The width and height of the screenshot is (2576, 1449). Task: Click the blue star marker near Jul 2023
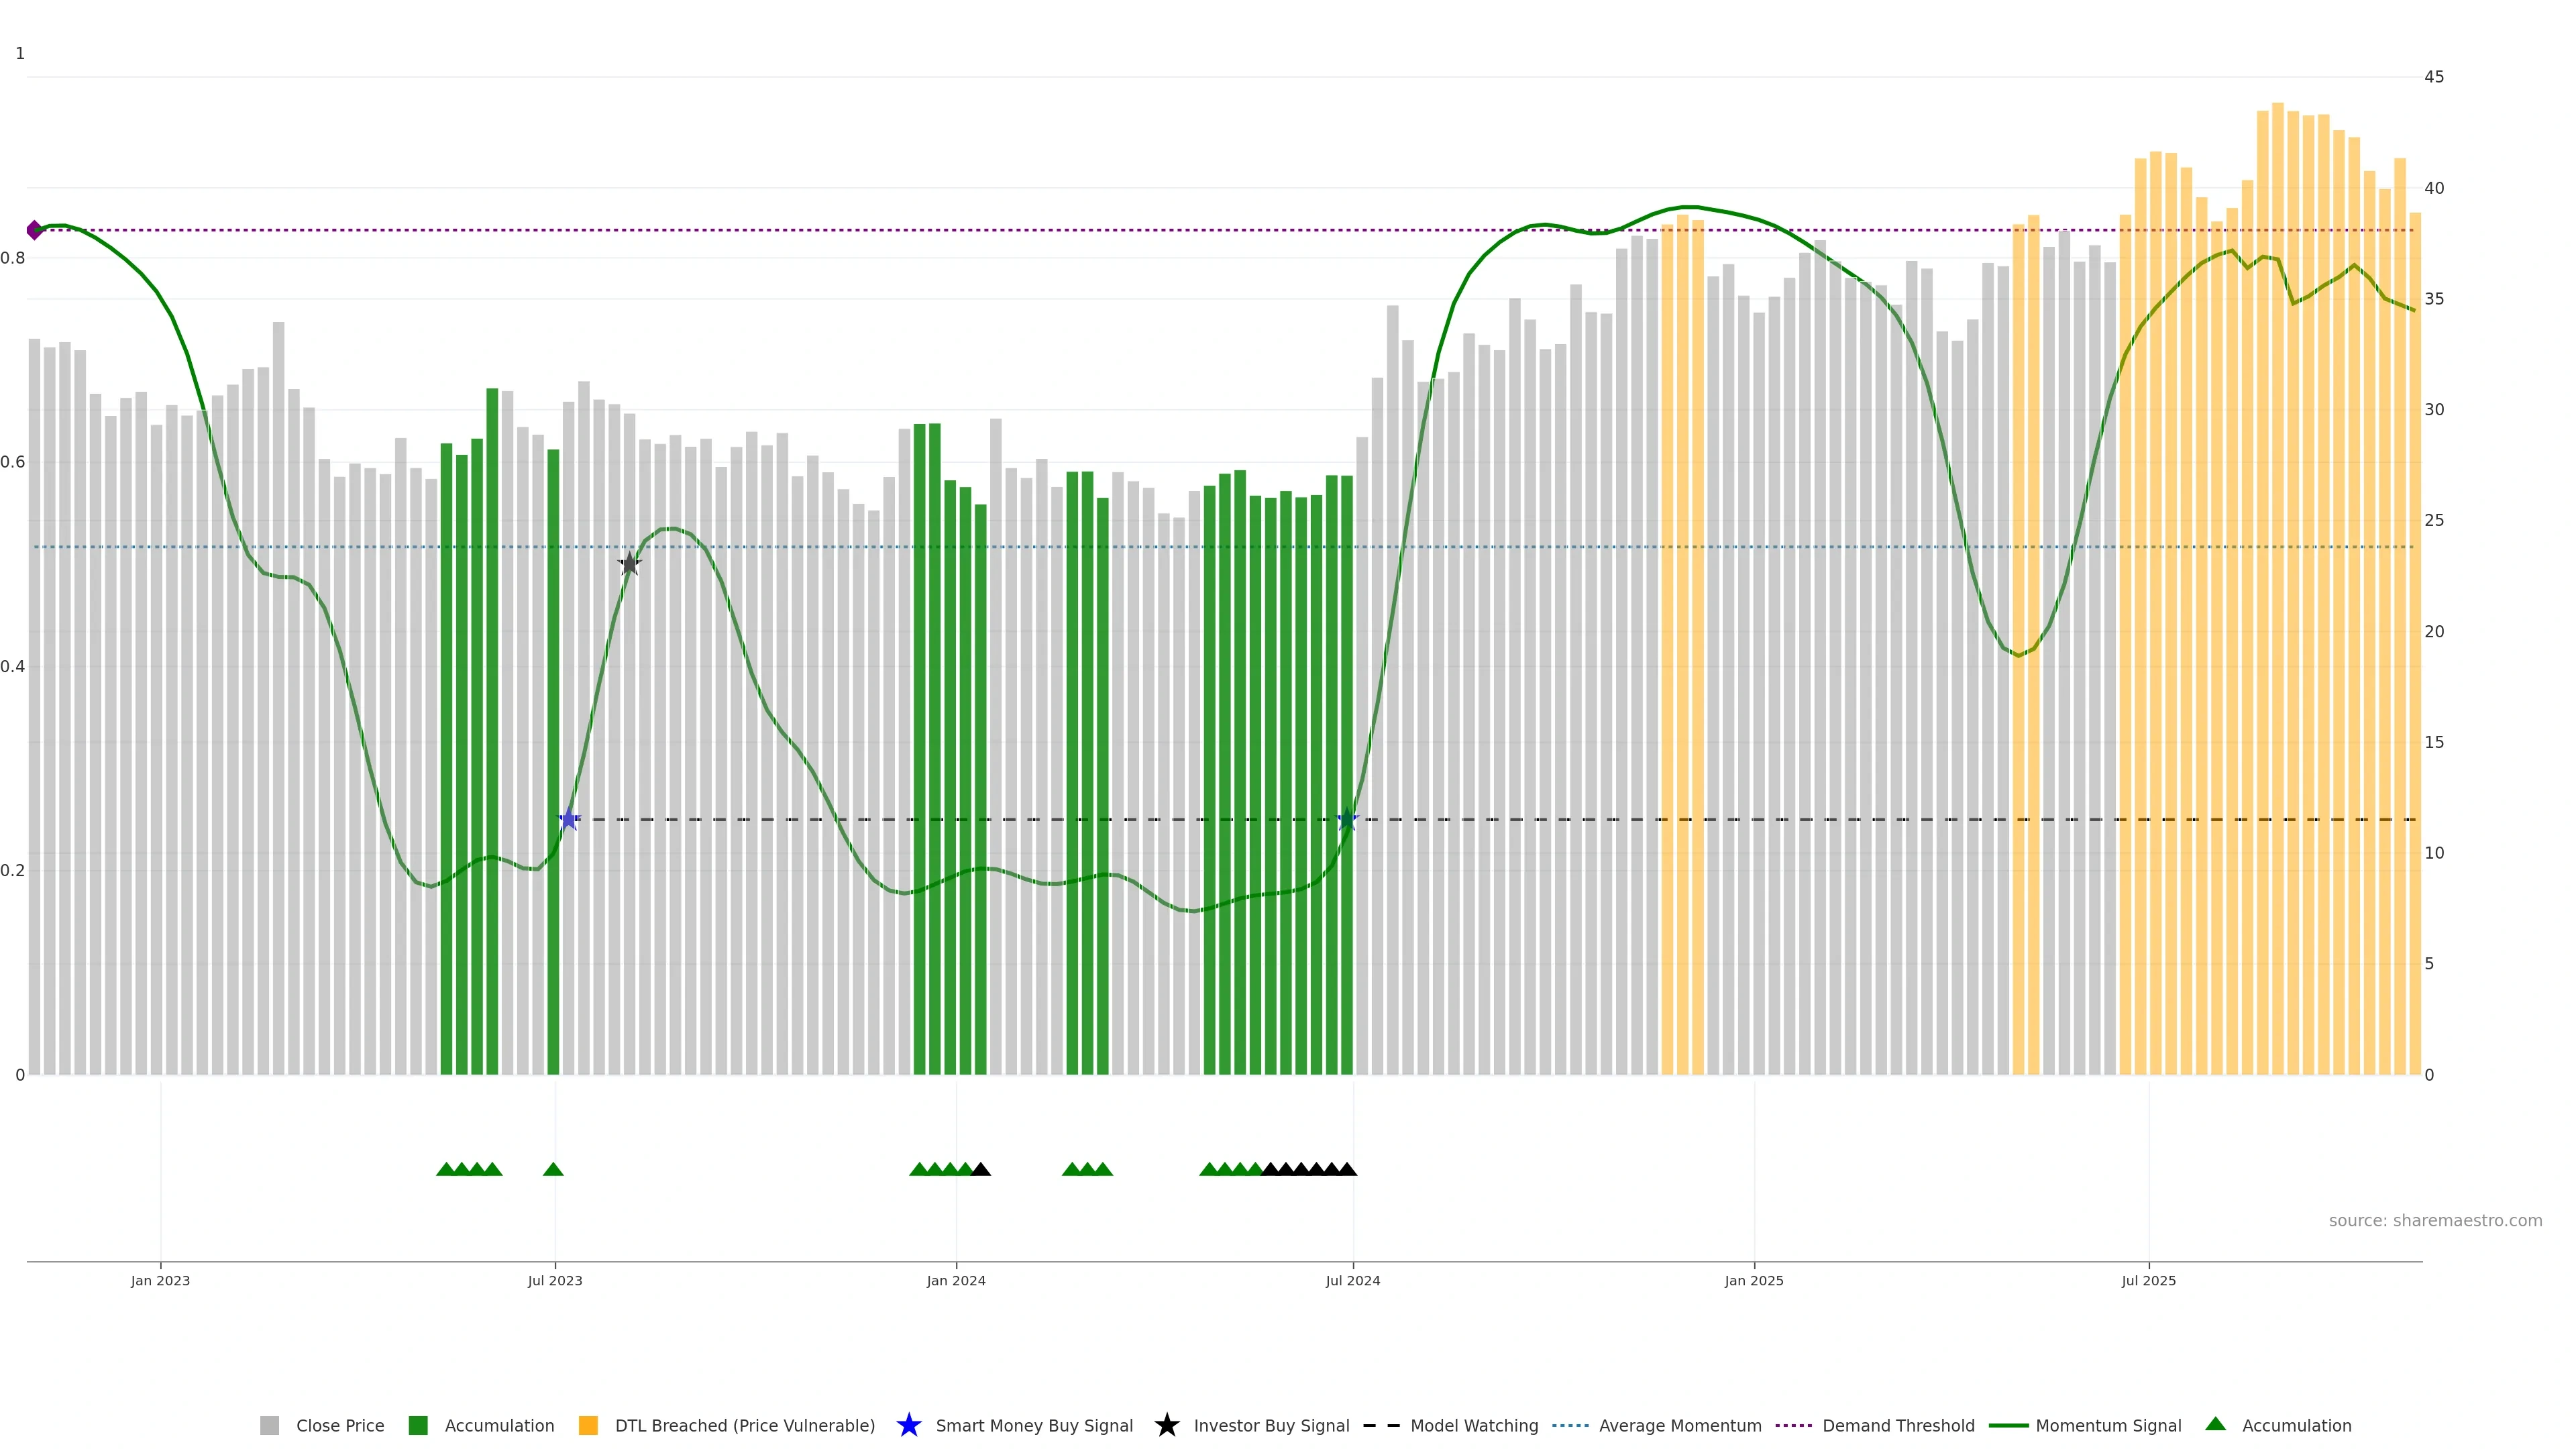pyautogui.click(x=569, y=819)
